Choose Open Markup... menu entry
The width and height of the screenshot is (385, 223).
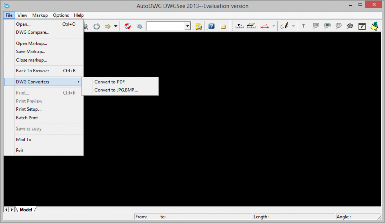tap(44, 43)
